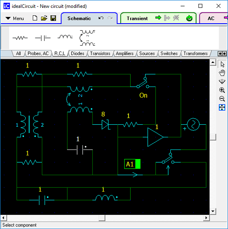The height and width of the screenshot is (229, 228).
Task: Click vertical scrollbar down arrow
Action: click(213, 211)
